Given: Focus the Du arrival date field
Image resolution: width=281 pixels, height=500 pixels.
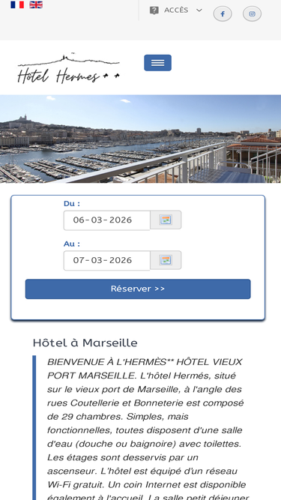Looking at the screenshot, I should [106, 220].
